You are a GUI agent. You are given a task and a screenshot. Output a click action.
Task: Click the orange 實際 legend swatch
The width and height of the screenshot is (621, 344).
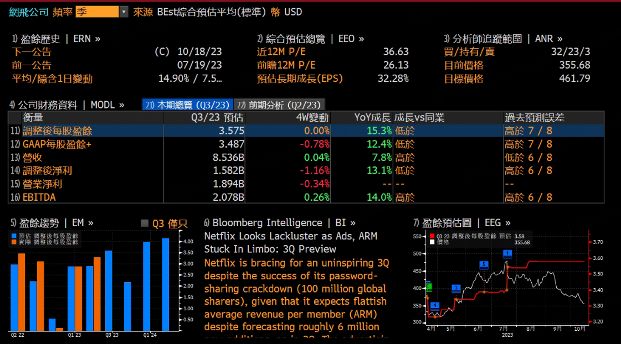click(x=14, y=242)
